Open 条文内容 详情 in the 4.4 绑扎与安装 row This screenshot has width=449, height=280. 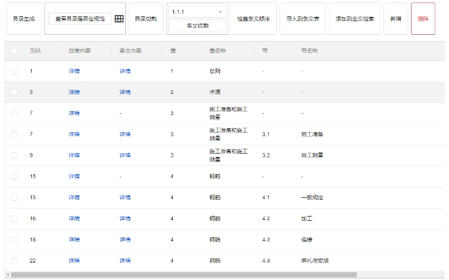[125, 261]
